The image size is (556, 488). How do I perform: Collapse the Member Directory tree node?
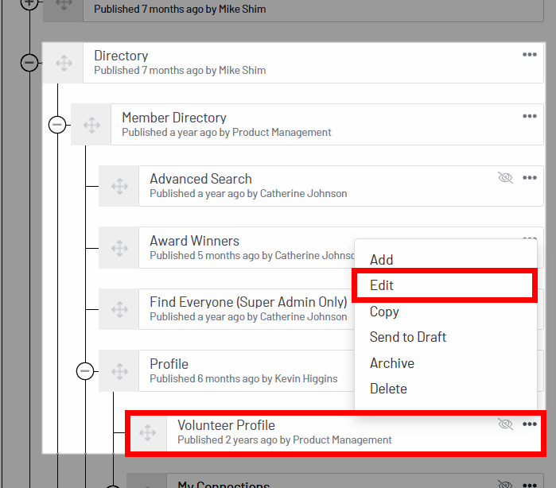57,125
